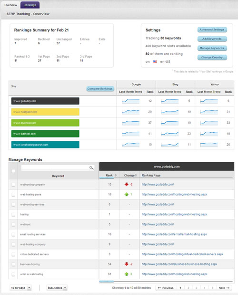Open hostgator.com Google trend sparkline
The height and width of the screenshot is (295, 238).
tap(130, 112)
